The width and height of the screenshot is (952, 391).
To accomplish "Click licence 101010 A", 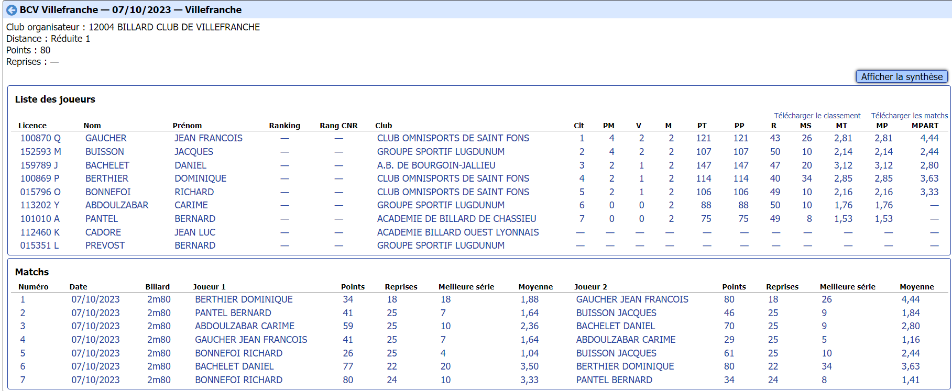I will pos(40,219).
